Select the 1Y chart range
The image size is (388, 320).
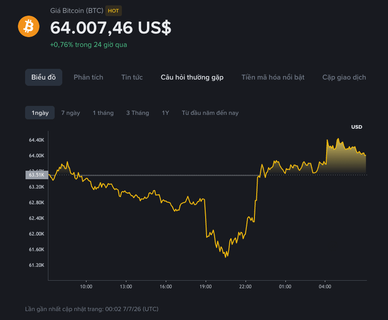tap(165, 113)
